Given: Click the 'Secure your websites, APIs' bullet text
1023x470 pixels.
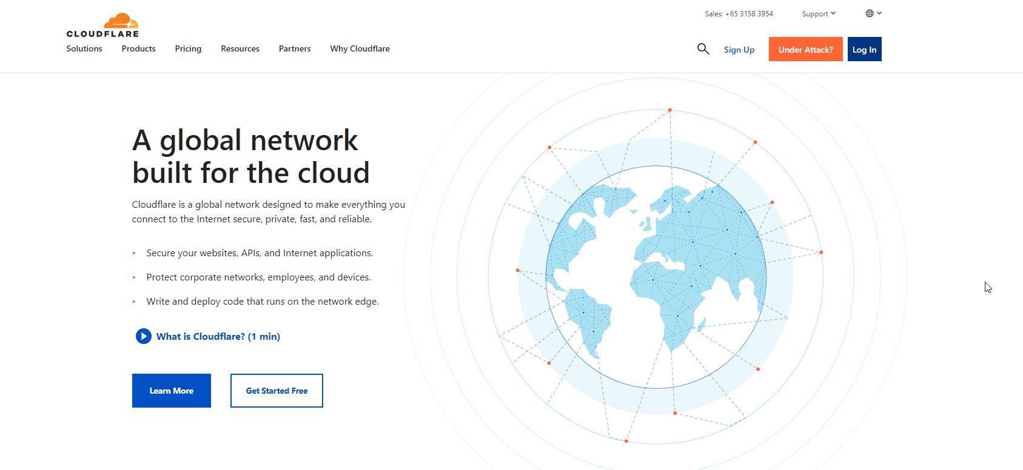Looking at the screenshot, I should point(260,253).
